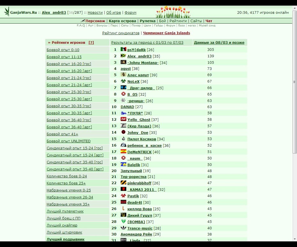Click blue syndicate icon beside _Драг-дилер_
The height and width of the screenshot is (247, 297).
point(123,88)
